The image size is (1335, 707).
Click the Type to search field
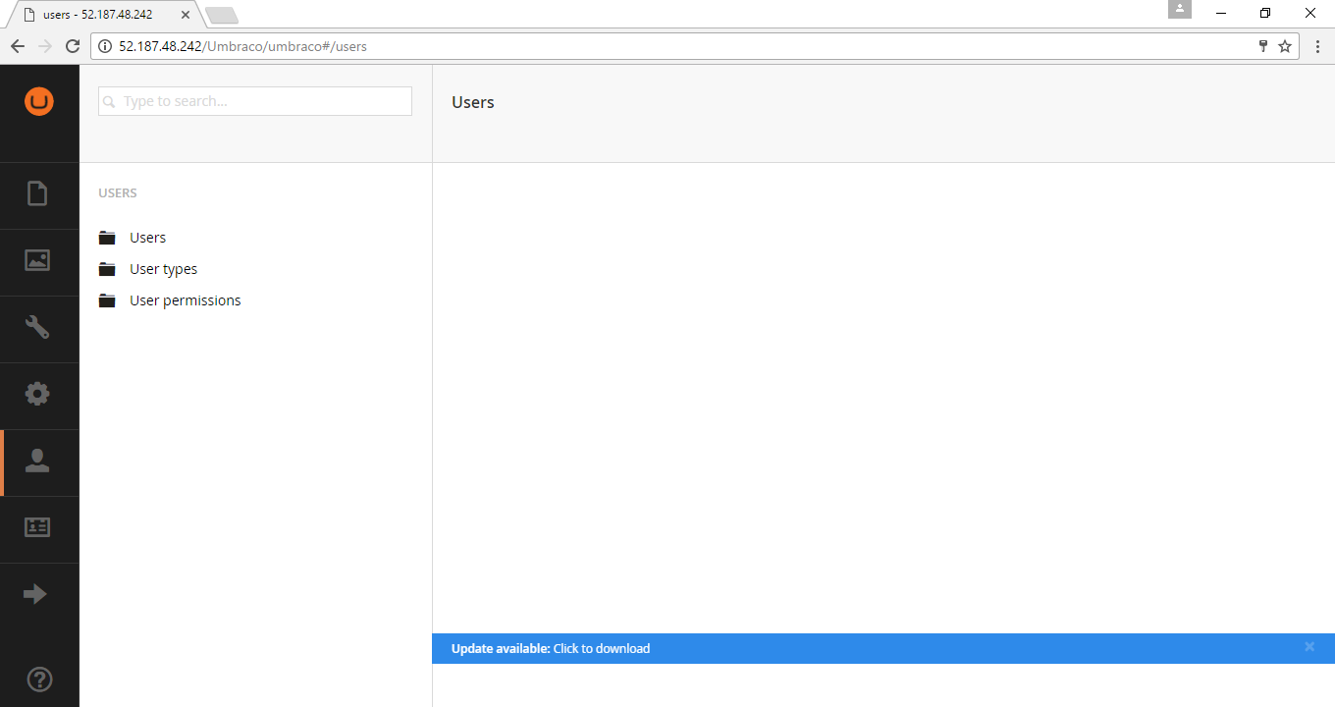click(x=255, y=101)
